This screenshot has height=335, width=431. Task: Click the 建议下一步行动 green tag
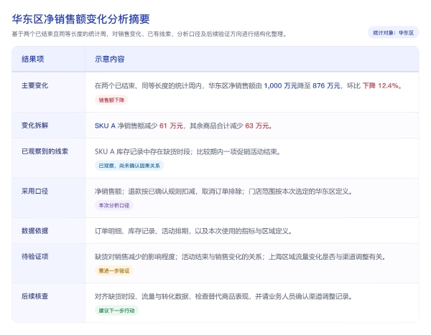116,311
